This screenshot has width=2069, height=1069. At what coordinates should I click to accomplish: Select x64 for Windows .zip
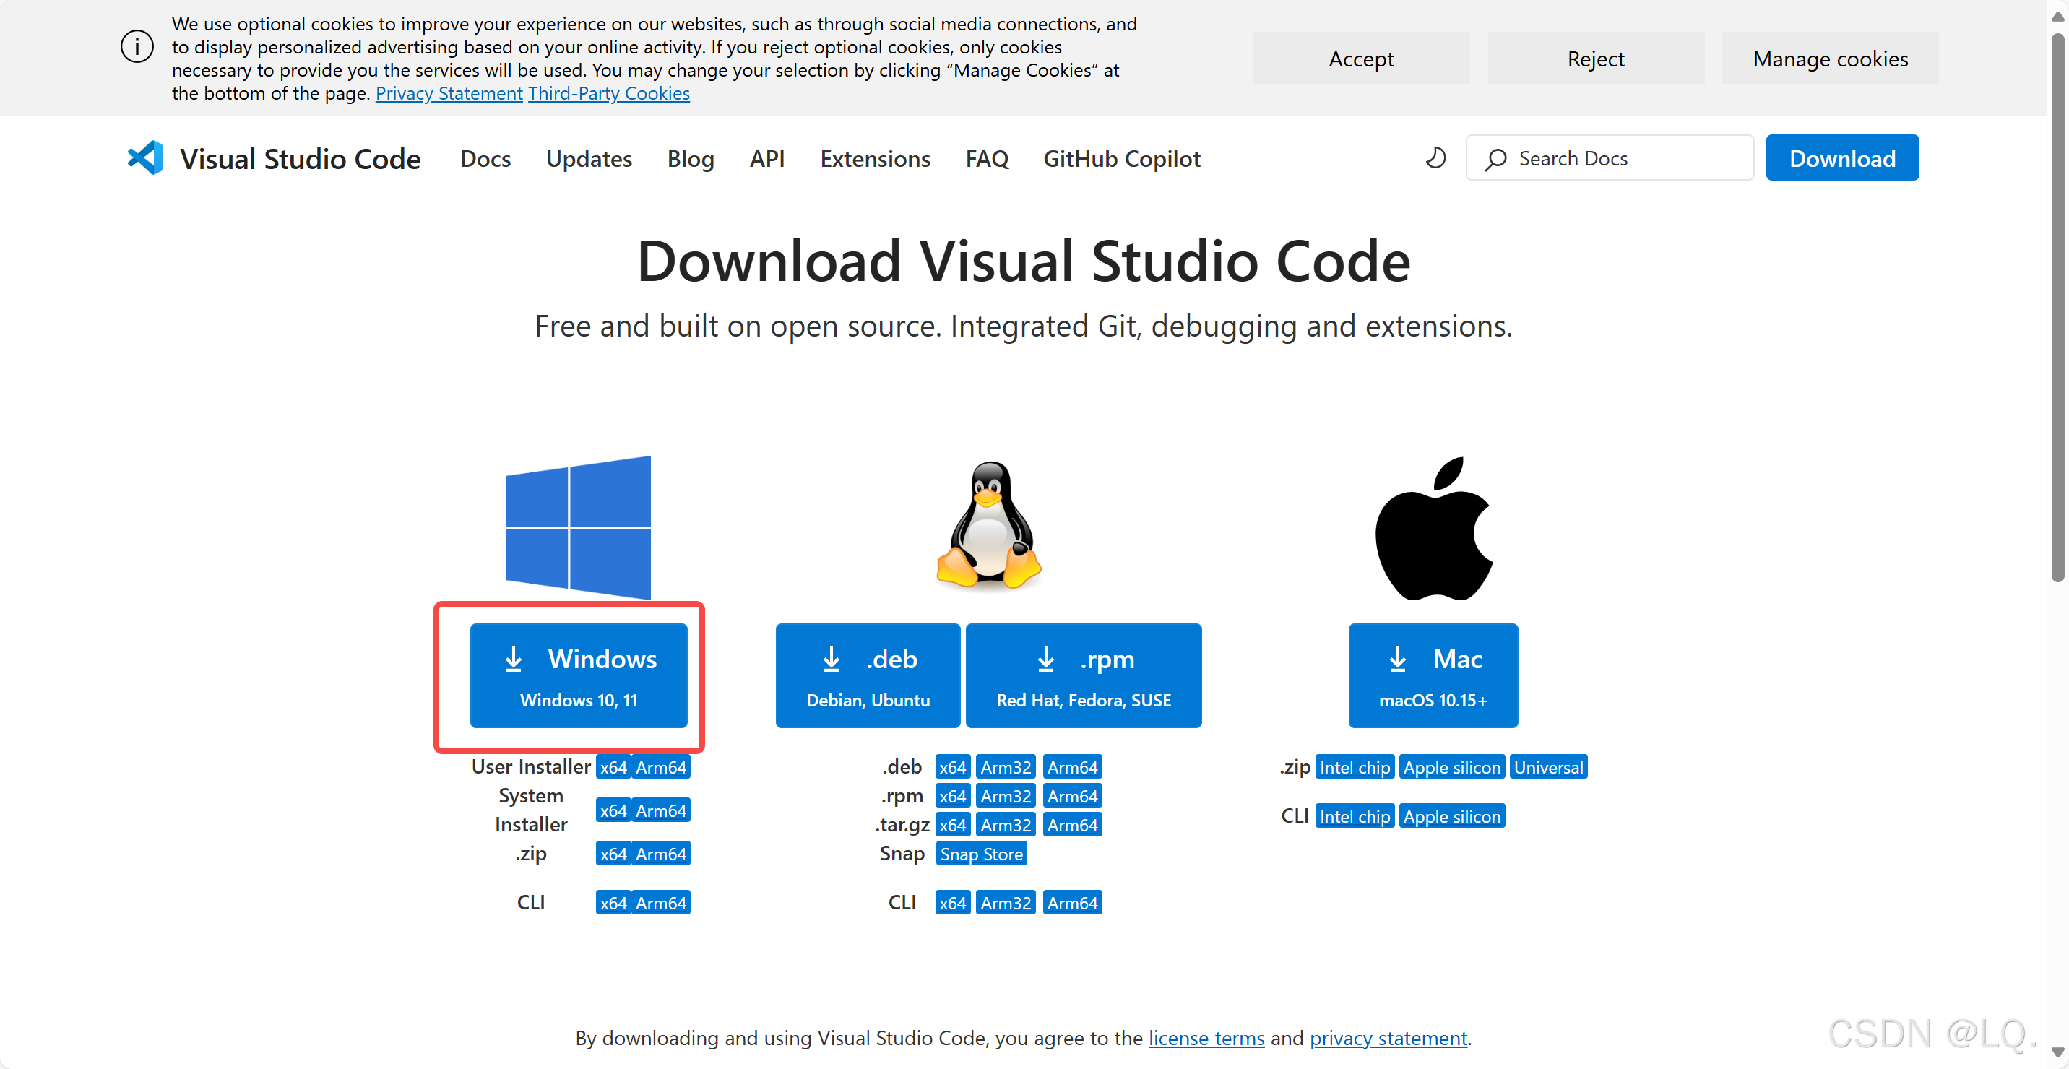point(613,854)
